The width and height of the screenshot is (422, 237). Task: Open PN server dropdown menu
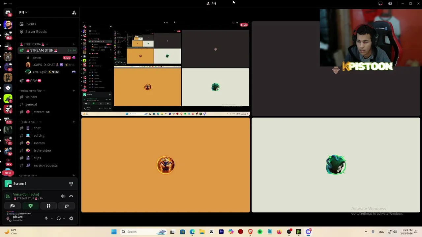[x=23, y=13]
